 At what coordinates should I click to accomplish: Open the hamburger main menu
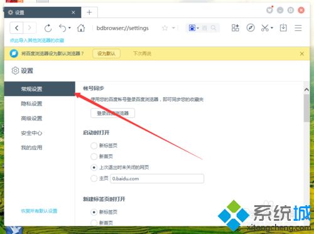298,28
